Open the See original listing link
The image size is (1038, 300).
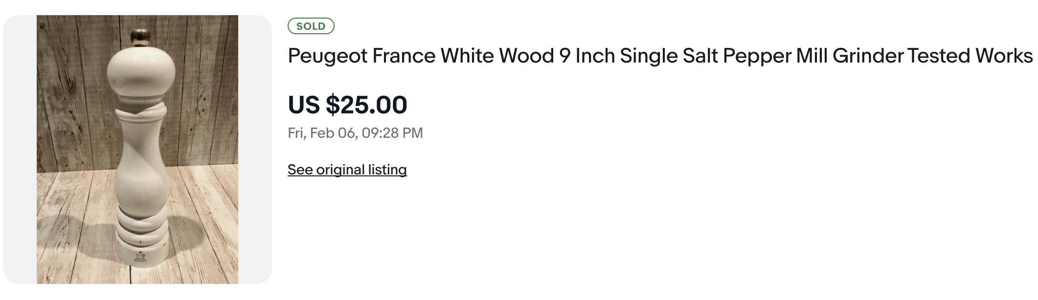(x=347, y=170)
